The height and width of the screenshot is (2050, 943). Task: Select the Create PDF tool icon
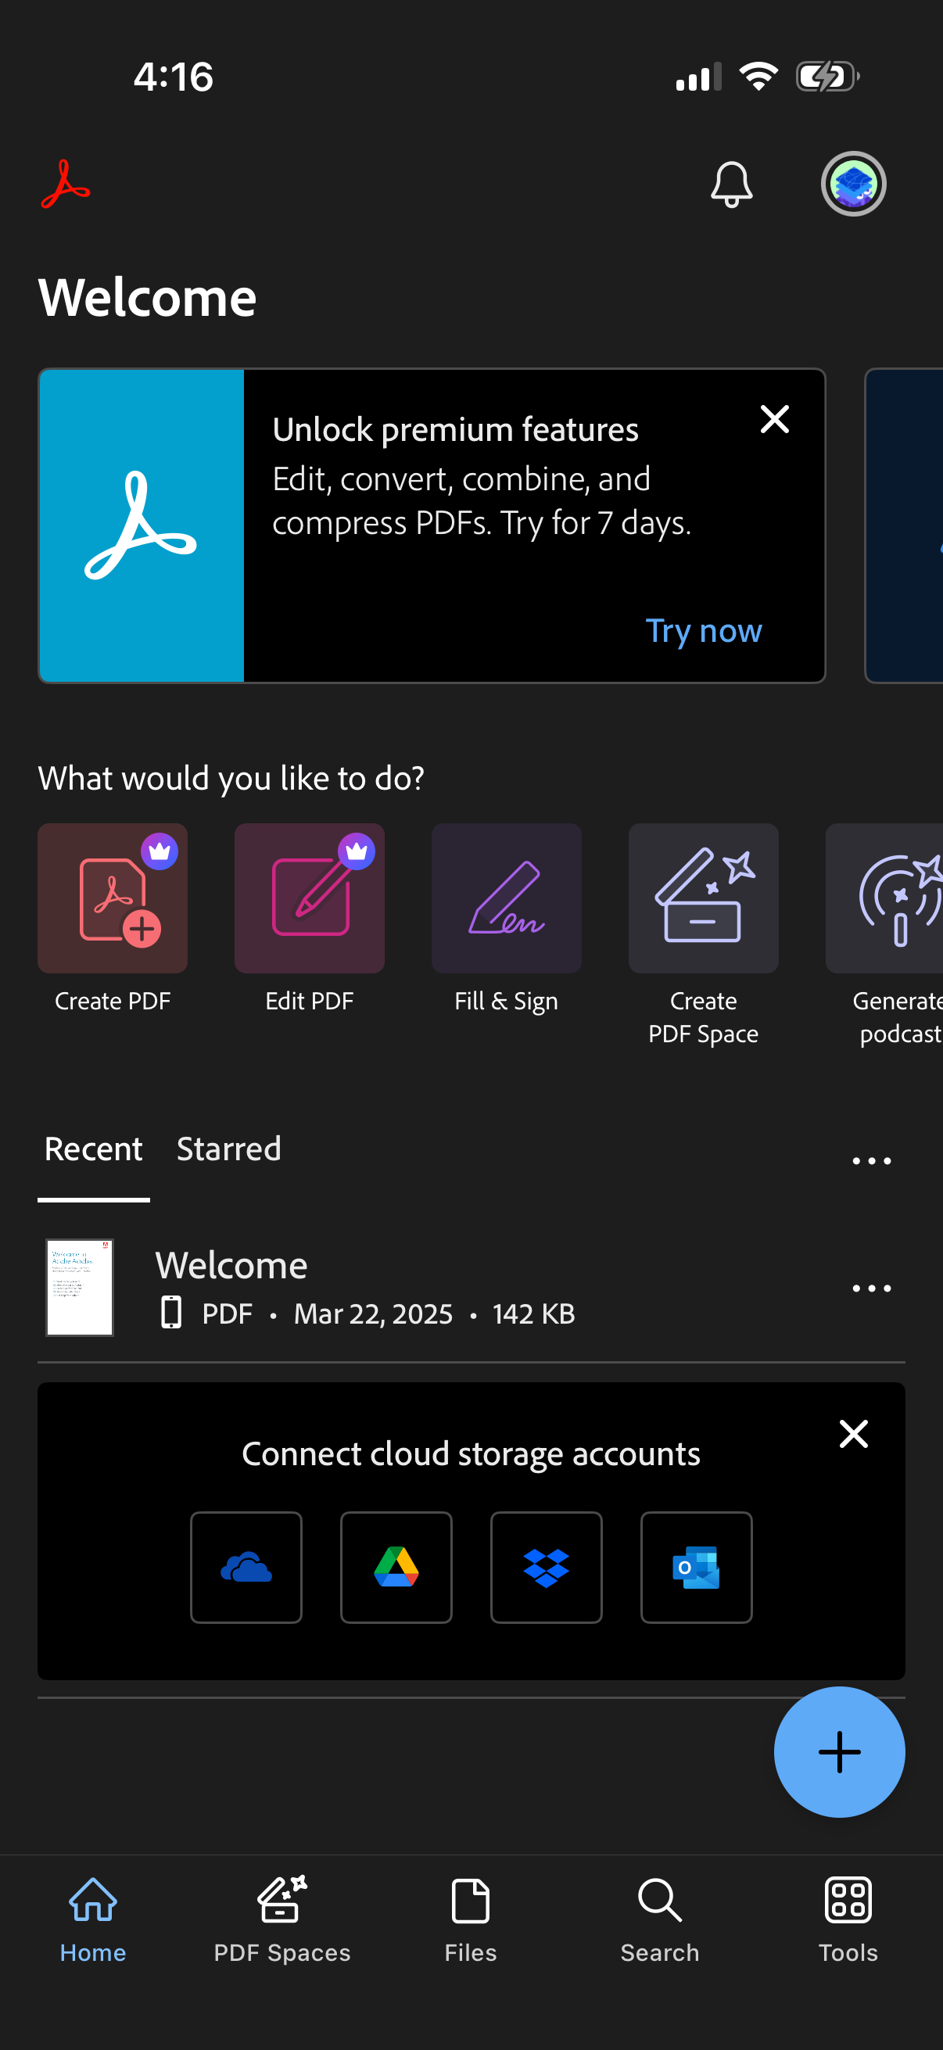[112, 898]
